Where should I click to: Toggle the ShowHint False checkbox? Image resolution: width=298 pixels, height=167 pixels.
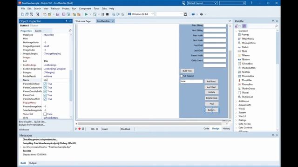(45, 114)
